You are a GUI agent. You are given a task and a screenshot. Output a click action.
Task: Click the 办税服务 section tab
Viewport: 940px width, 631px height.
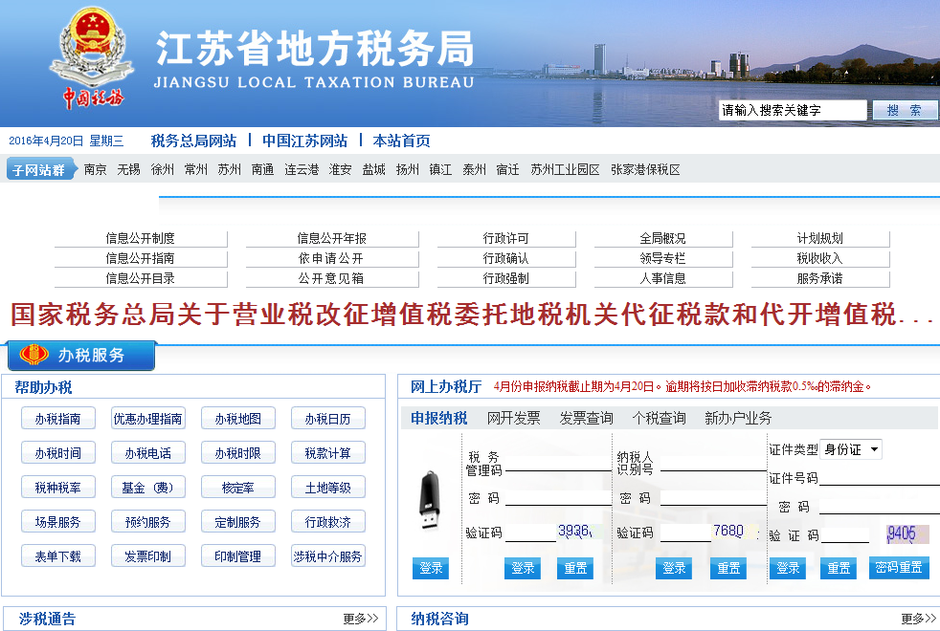(81, 356)
